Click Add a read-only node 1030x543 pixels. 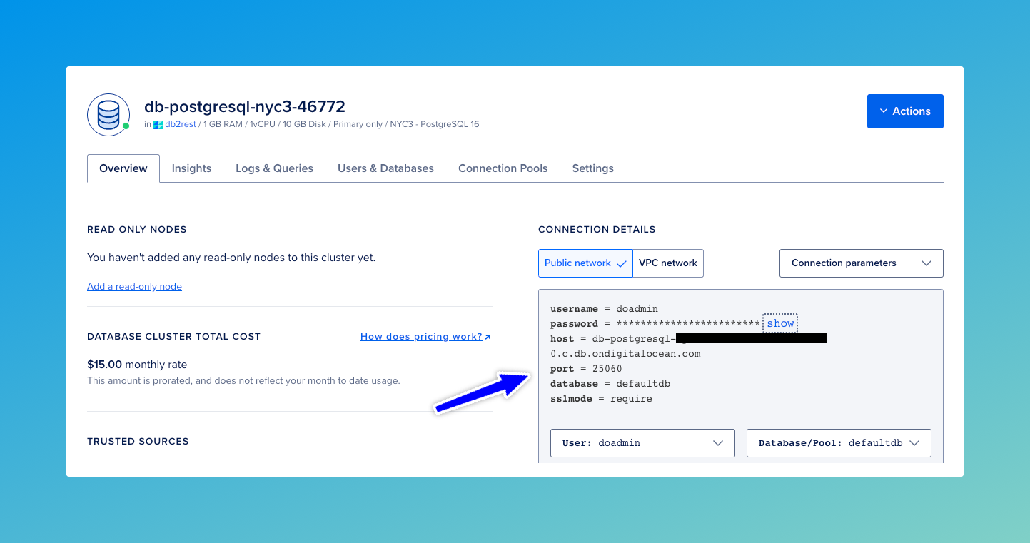134,285
